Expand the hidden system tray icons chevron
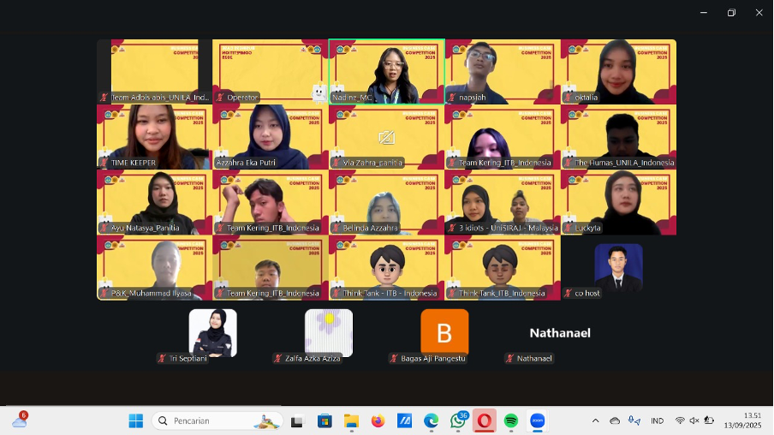The height and width of the screenshot is (435, 774). [x=595, y=420]
